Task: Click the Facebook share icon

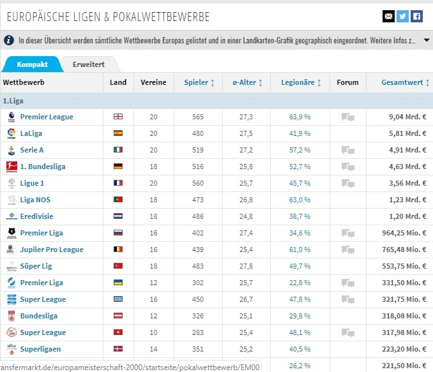Action: pyautogui.click(x=416, y=16)
